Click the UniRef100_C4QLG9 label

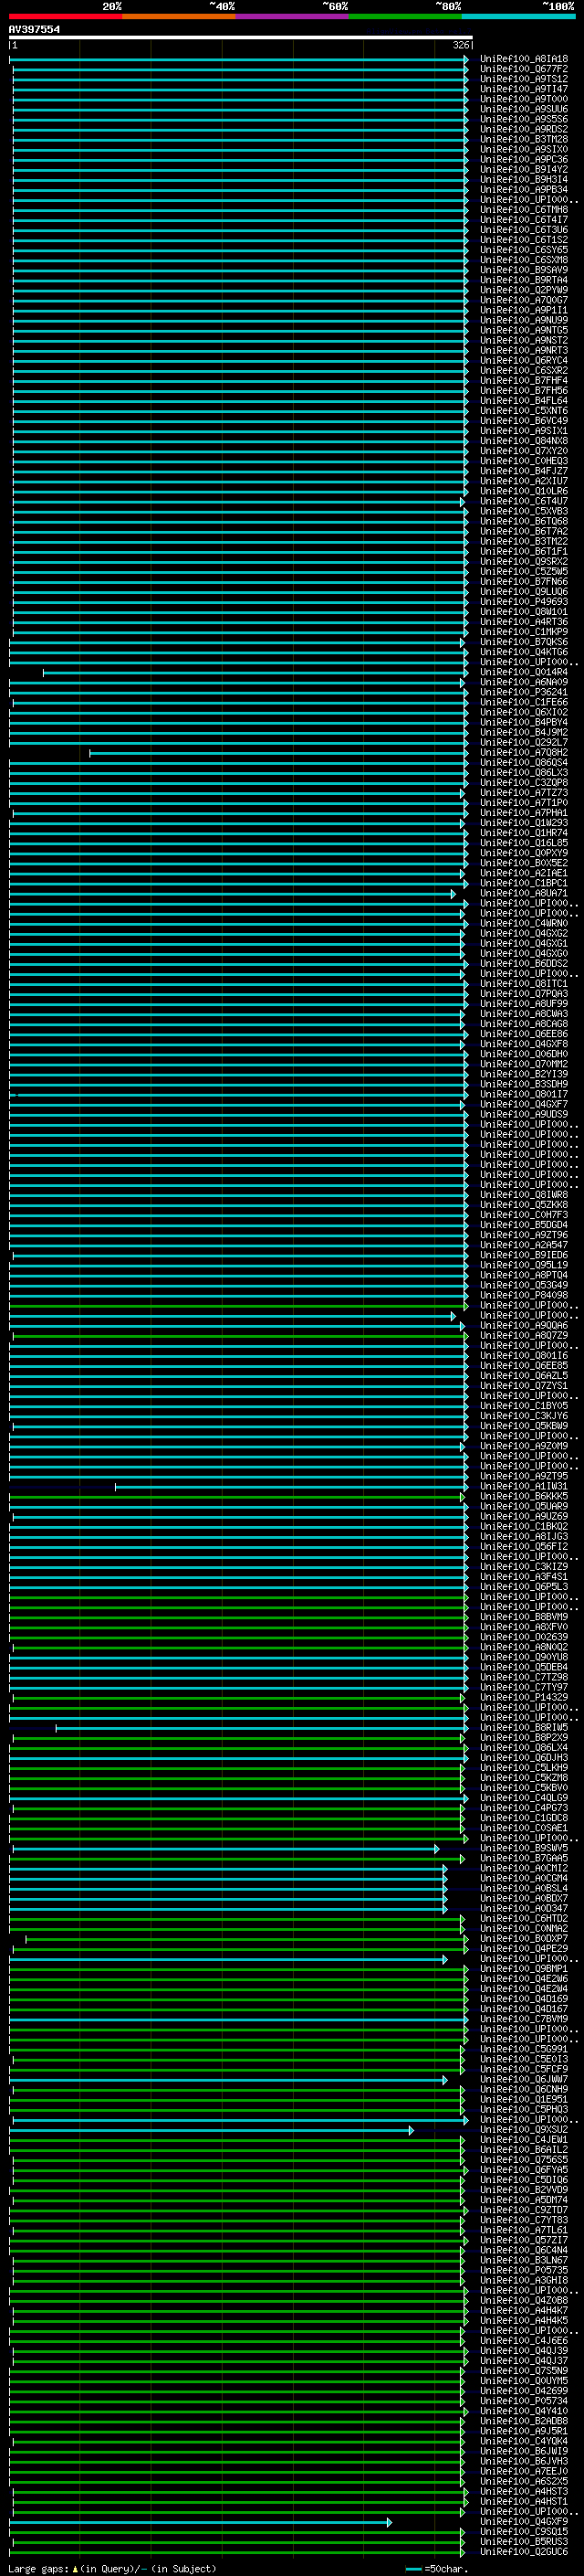524,1798
